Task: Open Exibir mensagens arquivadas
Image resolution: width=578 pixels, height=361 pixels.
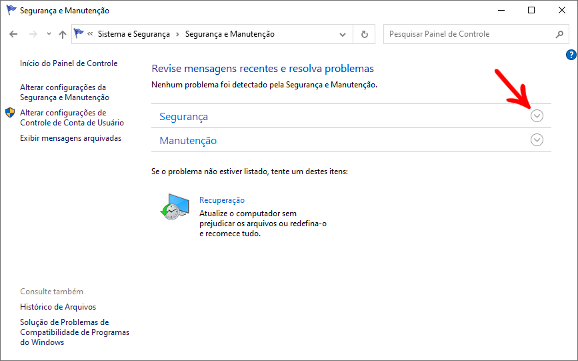Action: point(71,138)
